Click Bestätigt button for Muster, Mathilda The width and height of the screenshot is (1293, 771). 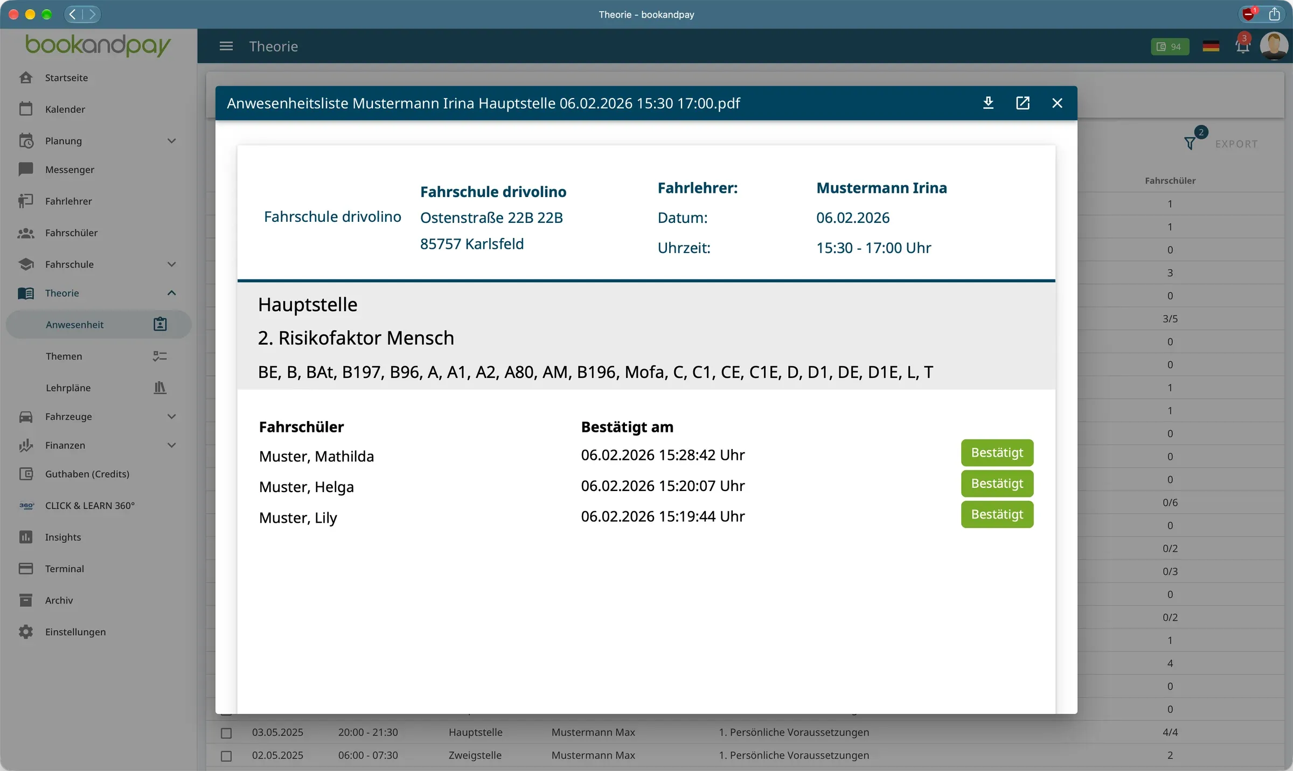[x=997, y=453]
